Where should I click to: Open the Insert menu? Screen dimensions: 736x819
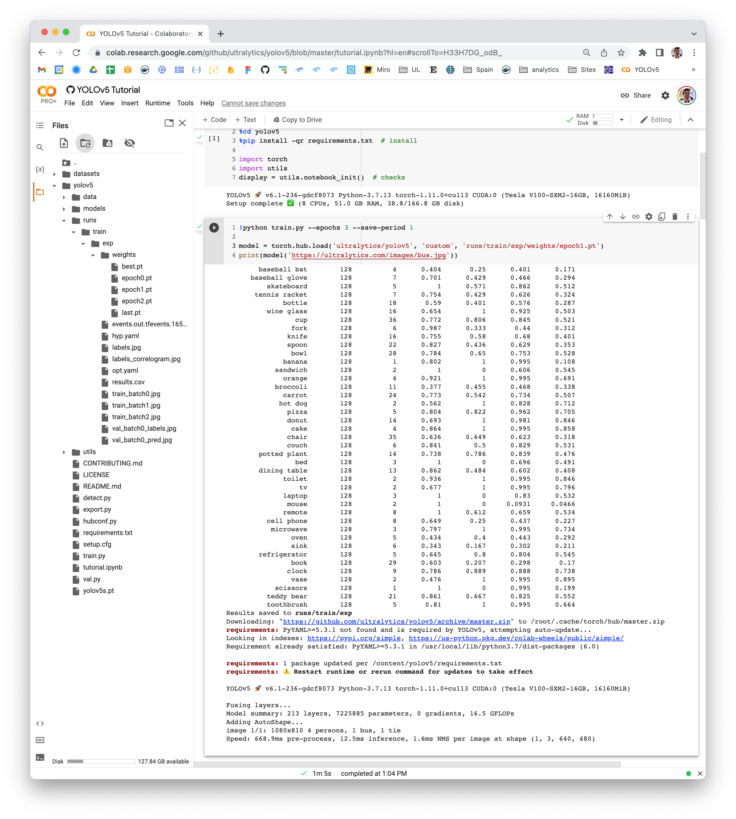129,103
